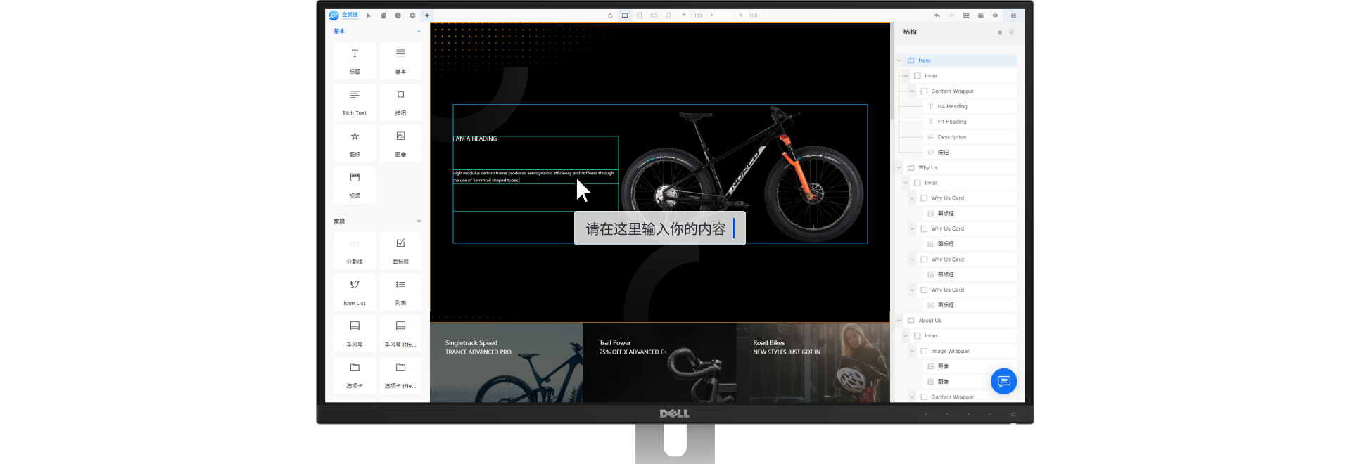This screenshot has width=1351, height=464.
Task: Click the canvas width field showing 1380
Action: [x=692, y=15]
